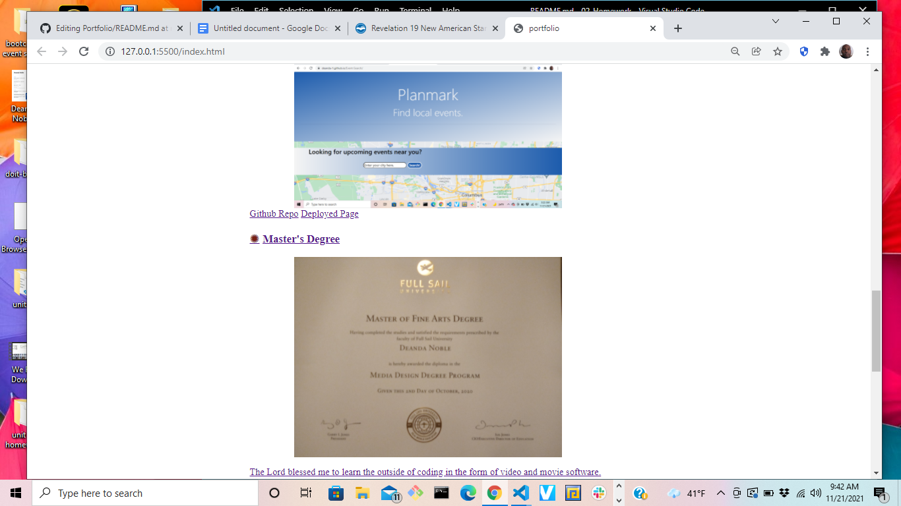Open VS Code Selection menu
Viewport: 901px width, 506px height.
[x=296, y=11]
